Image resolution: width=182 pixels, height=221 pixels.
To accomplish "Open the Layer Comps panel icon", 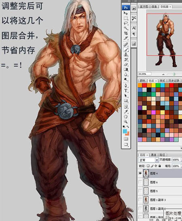I will 134,44.
